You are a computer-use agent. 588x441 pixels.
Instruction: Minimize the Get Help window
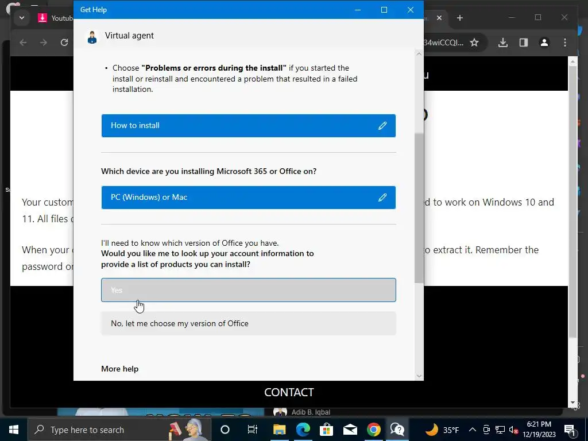pos(358,10)
